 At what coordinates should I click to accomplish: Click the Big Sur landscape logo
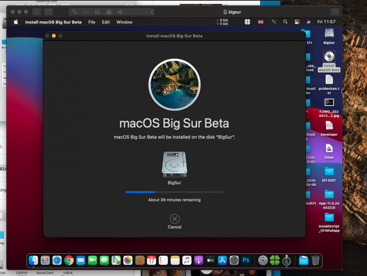[x=174, y=84]
